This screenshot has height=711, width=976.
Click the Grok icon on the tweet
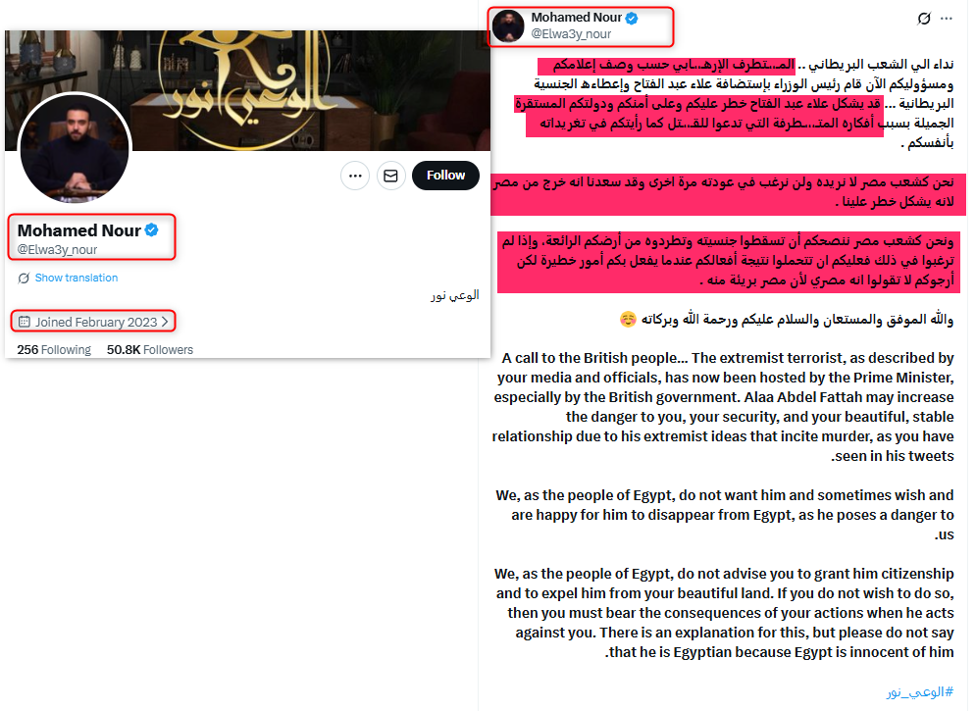[x=924, y=19]
